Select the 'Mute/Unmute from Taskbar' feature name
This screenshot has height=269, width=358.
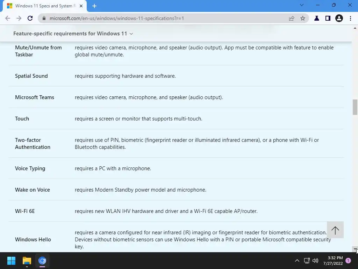point(38,51)
